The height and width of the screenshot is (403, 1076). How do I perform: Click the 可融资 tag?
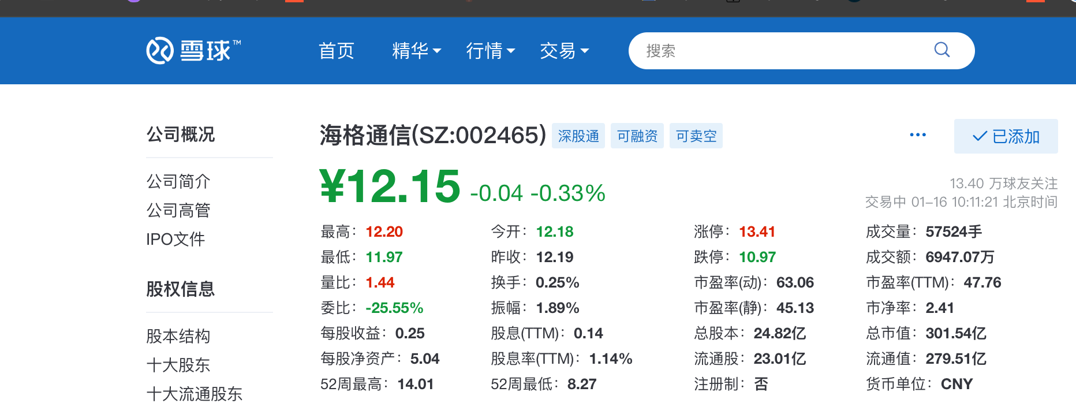pos(637,136)
